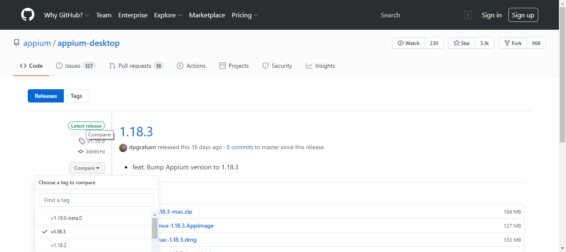This screenshot has width=566, height=252.
Task: Open the 8 commits link
Action: (239, 147)
